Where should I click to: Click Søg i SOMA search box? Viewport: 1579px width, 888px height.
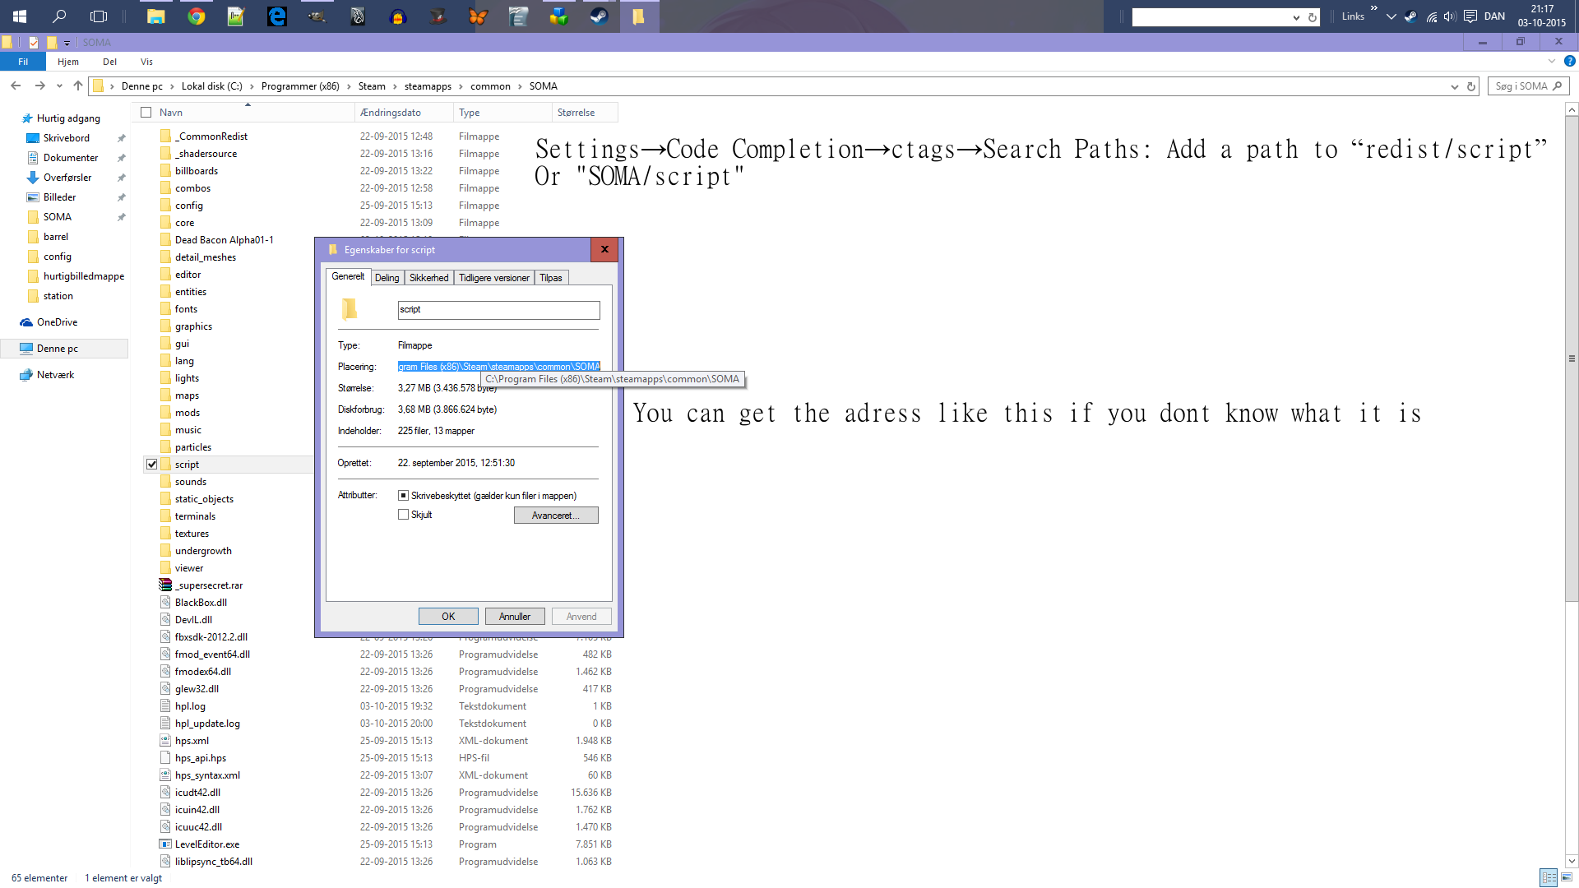tap(1529, 86)
